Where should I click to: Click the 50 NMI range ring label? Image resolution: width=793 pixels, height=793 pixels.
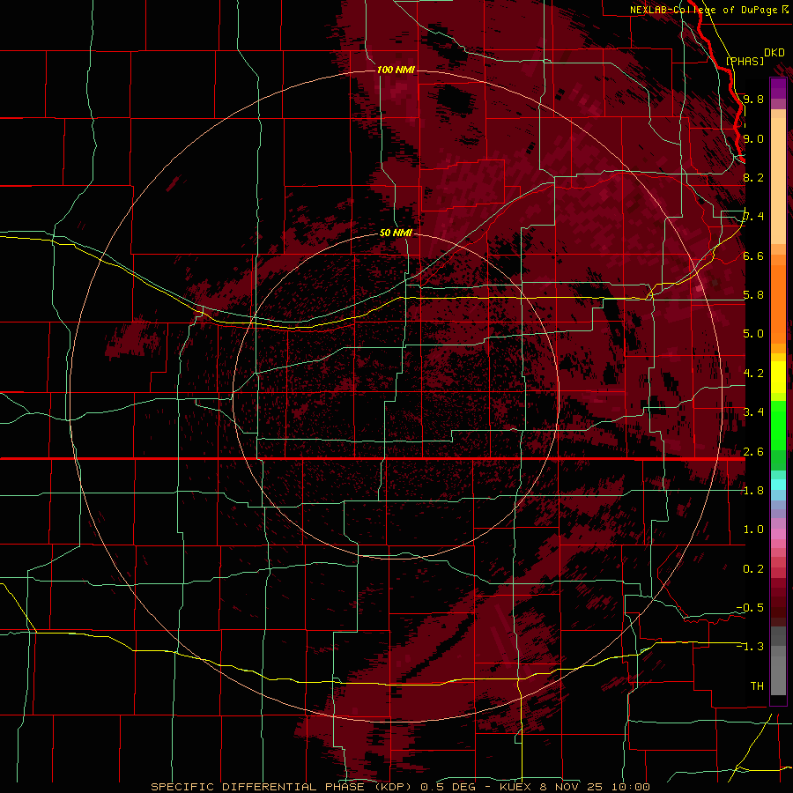point(396,233)
